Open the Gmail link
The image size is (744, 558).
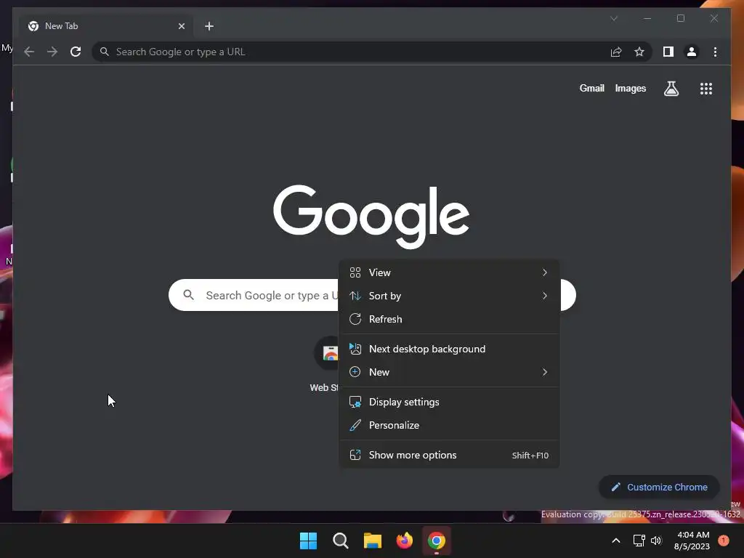pos(591,88)
